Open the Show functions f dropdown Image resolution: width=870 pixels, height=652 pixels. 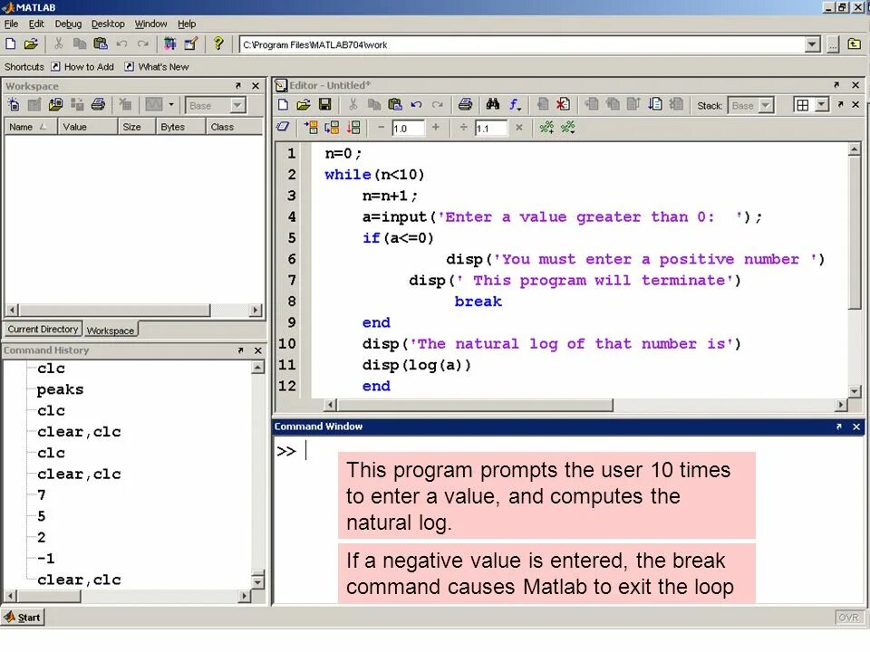(515, 104)
